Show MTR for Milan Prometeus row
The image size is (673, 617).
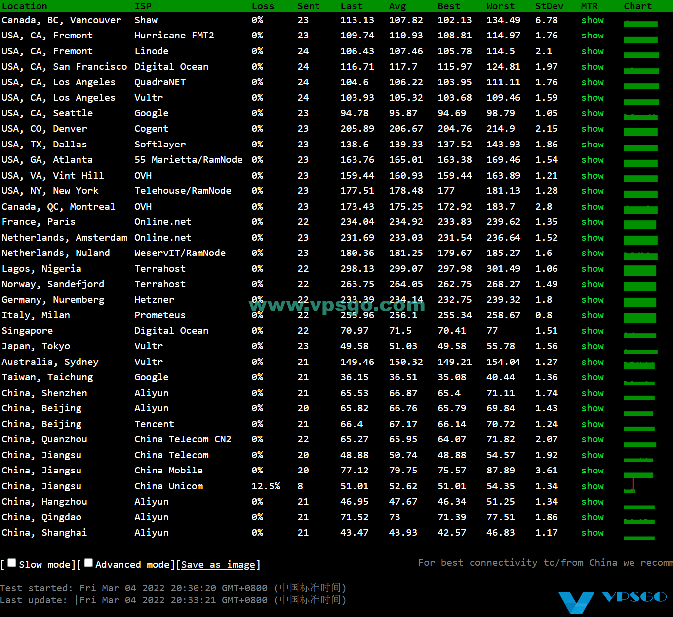tap(593, 315)
